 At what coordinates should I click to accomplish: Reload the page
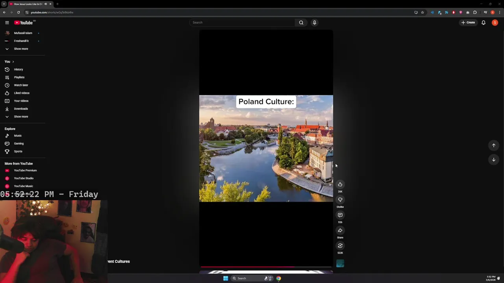point(18,12)
